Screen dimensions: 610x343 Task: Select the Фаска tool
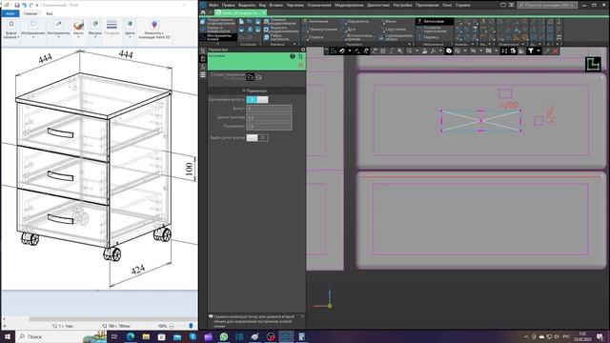click(x=388, y=21)
